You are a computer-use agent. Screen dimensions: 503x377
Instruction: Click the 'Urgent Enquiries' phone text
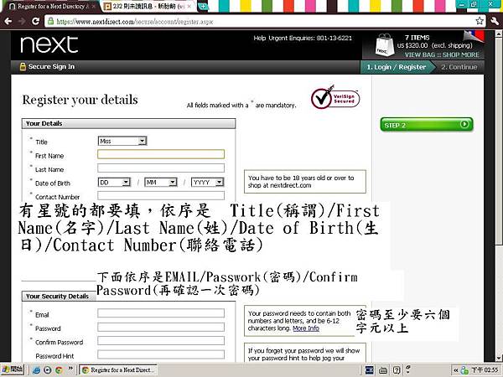pyautogui.click(x=310, y=39)
